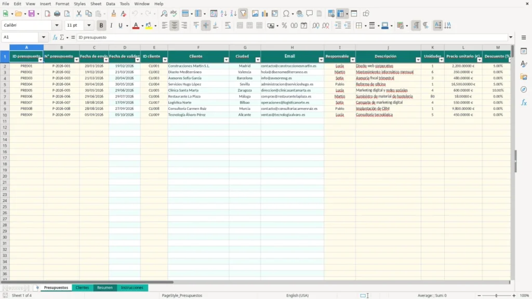Open sidebar Gallery icon
This screenshot has height=299, width=532.
[x=524, y=77]
